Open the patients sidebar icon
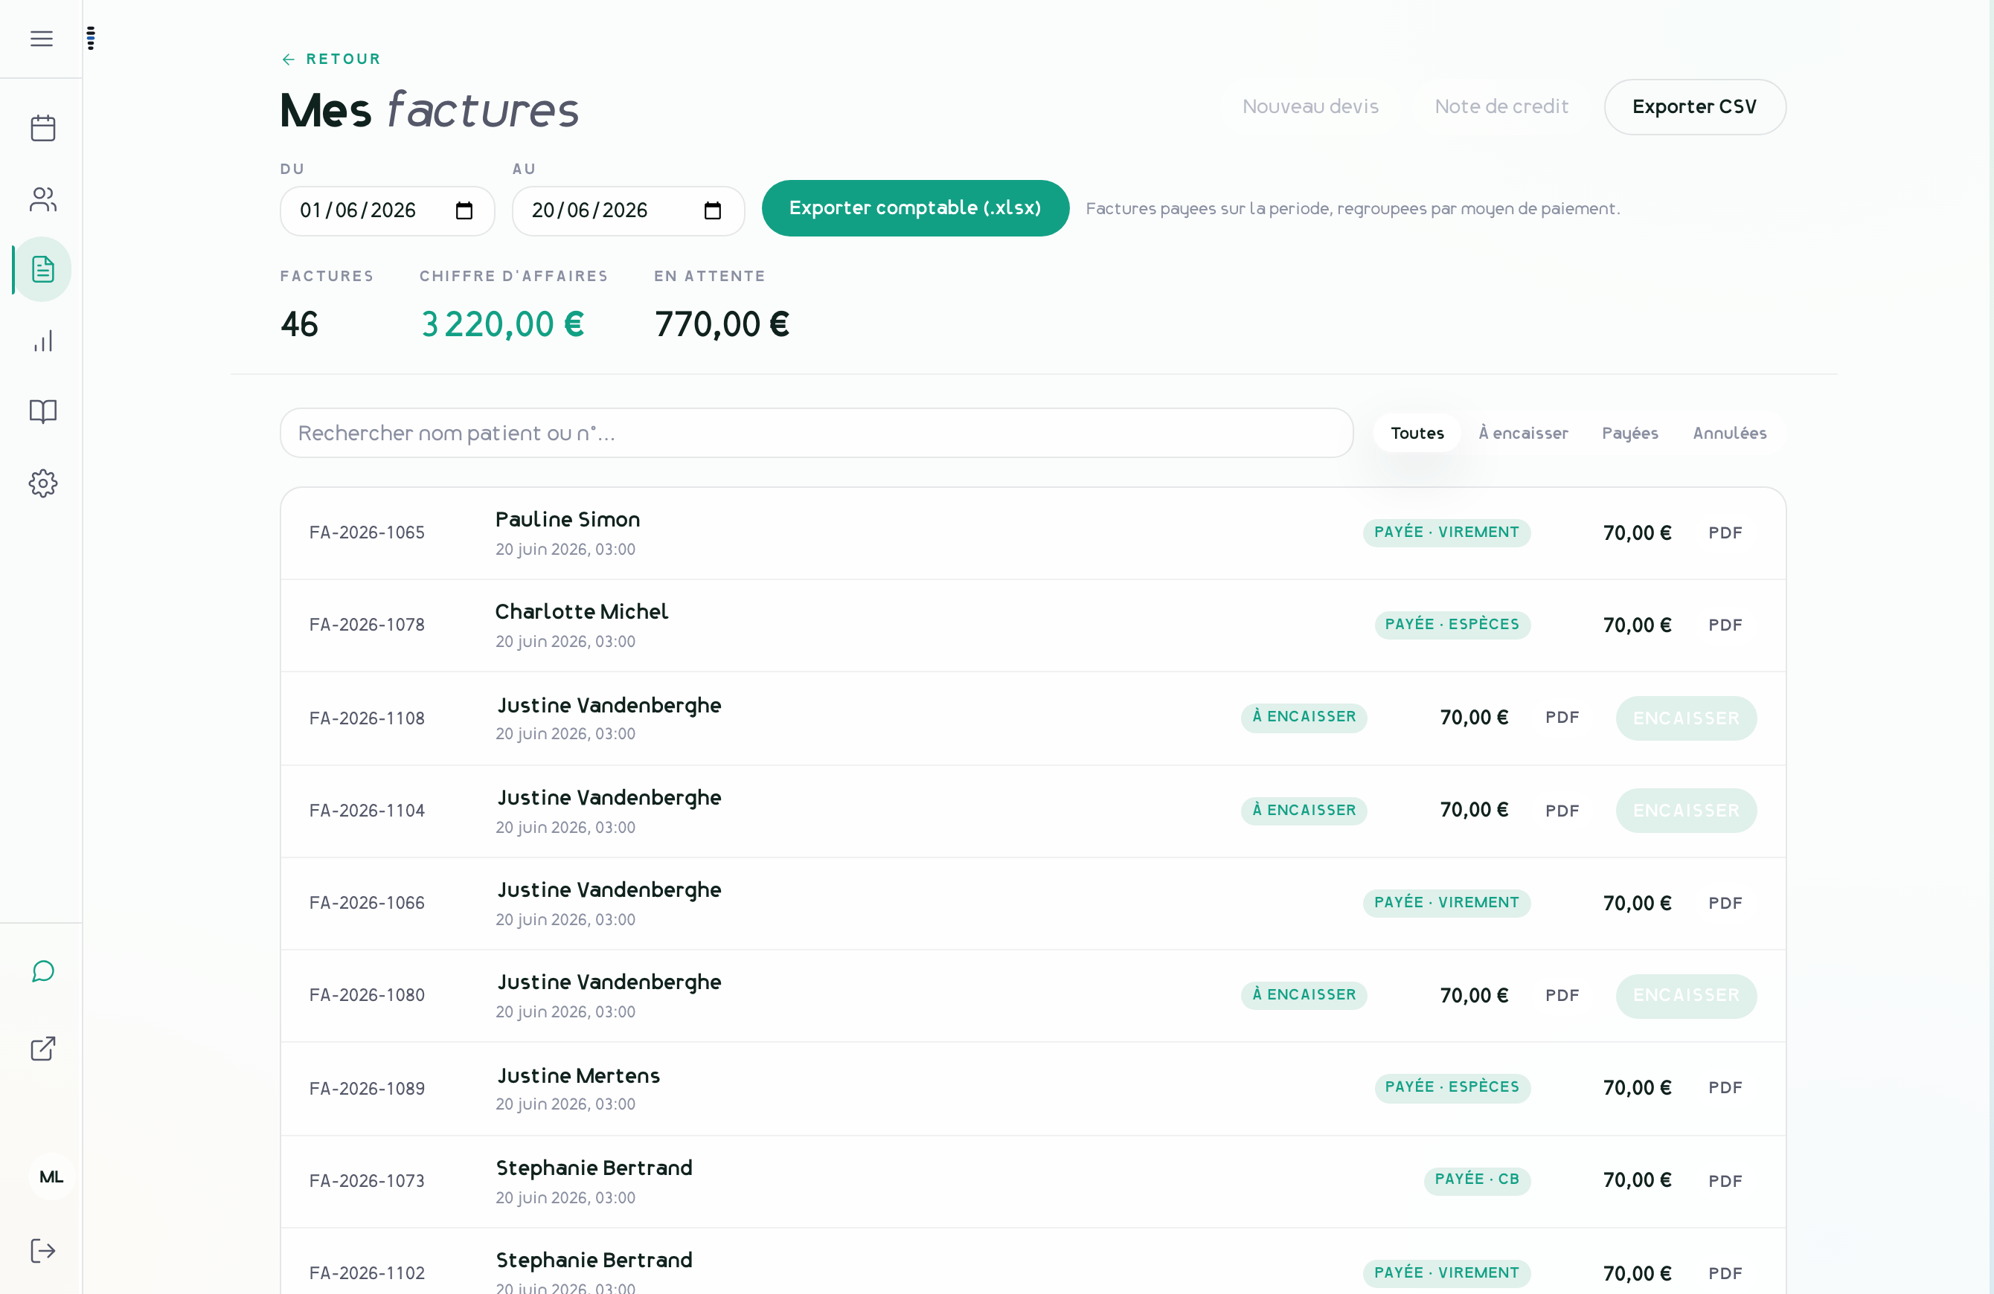1994x1294 pixels. (42, 199)
